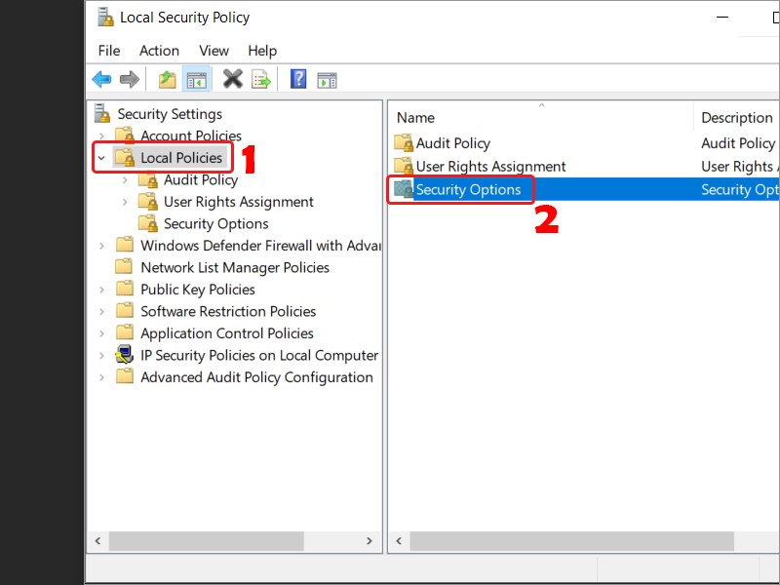This screenshot has width=780, height=585.
Task: Select Local Policies text in the tree
Action: click(x=181, y=158)
